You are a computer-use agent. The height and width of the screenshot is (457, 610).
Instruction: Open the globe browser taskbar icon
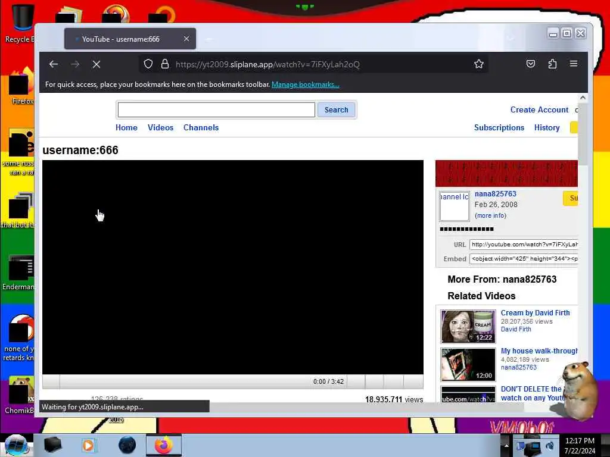coord(127,445)
